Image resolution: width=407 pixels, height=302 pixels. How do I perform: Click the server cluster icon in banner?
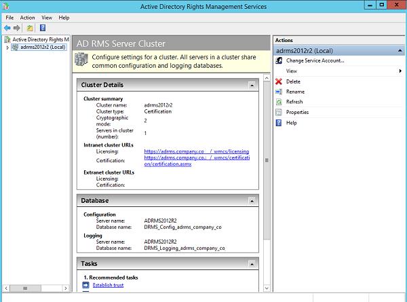[81, 59]
